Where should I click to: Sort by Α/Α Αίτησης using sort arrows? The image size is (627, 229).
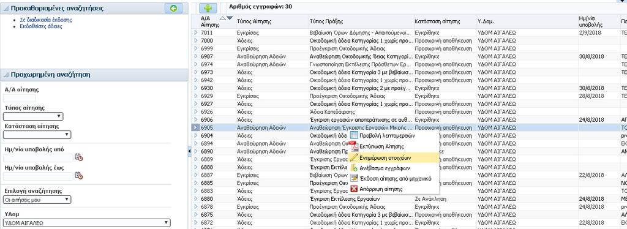point(226,18)
